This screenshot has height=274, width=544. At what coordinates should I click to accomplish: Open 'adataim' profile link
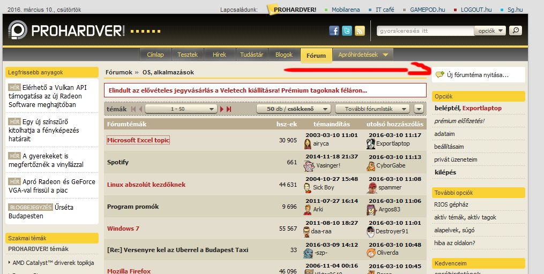pos(444,134)
